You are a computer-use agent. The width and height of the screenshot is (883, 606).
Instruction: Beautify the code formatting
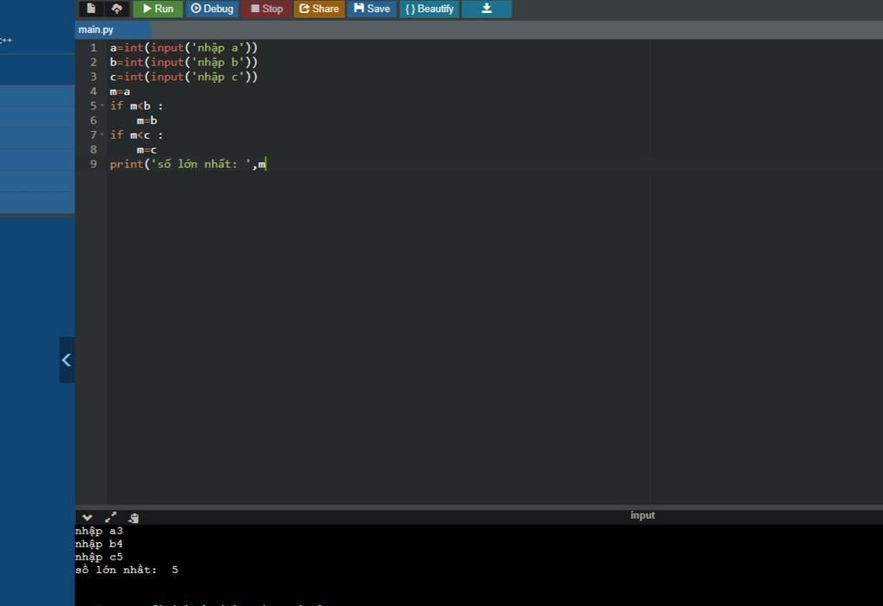tap(429, 9)
